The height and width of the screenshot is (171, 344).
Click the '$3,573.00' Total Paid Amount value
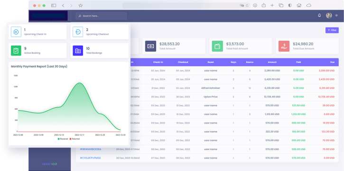pyautogui.click(x=235, y=44)
